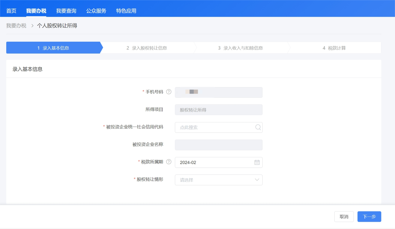This screenshot has width=395, height=229.
Task: Click the 取消 button
Action: pyautogui.click(x=344, y=217)
